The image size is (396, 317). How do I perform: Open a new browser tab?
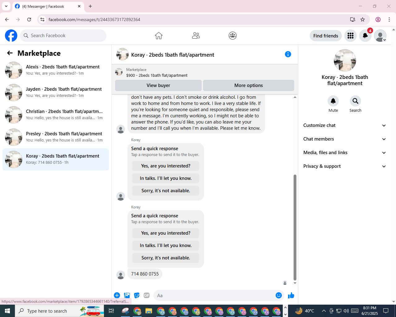point(90,6)
